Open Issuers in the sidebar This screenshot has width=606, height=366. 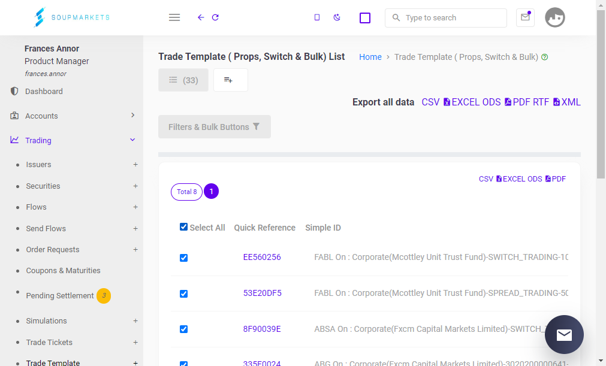point(38,165)
